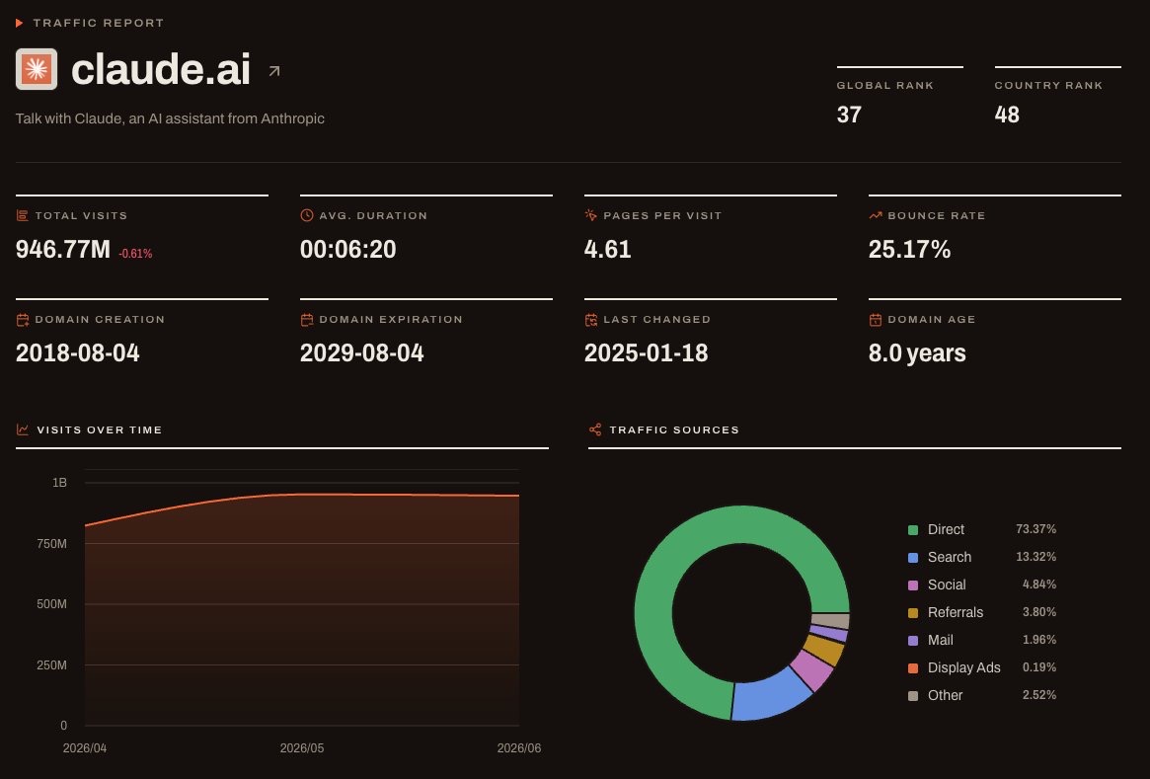This screenshot has height=779, width=1150.
Task: Click the Bounce Rate trend icon
Action: click(x=875, y=215)
